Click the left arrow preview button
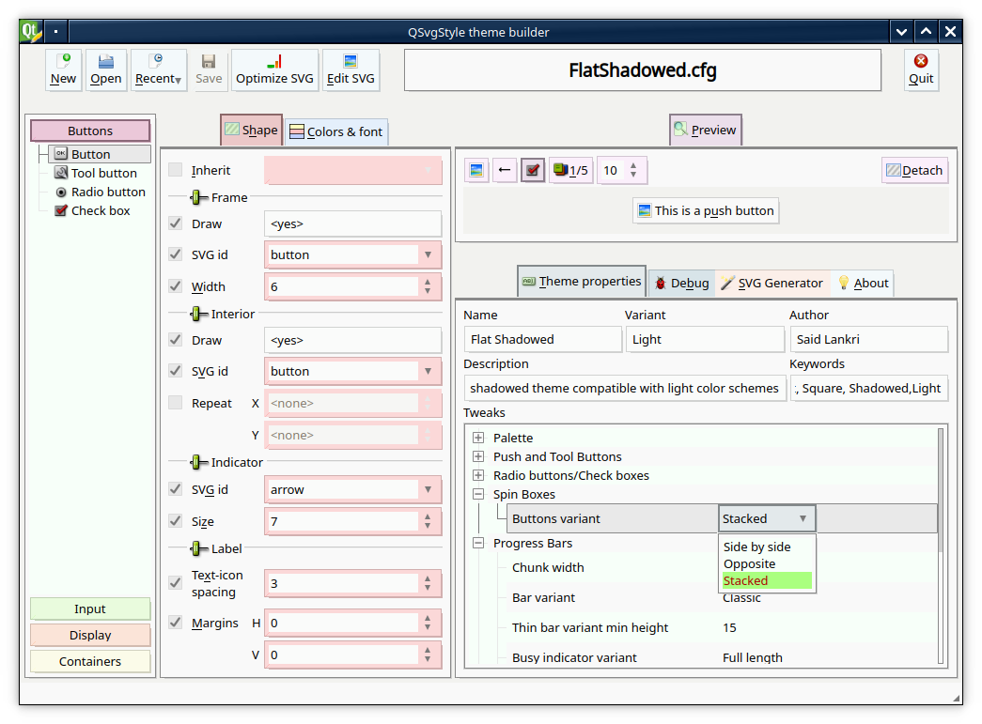 [504, 170]
